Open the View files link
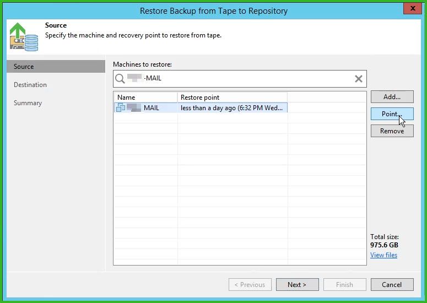The height and width of the screenshot is (303, 427). click(383, 255)
